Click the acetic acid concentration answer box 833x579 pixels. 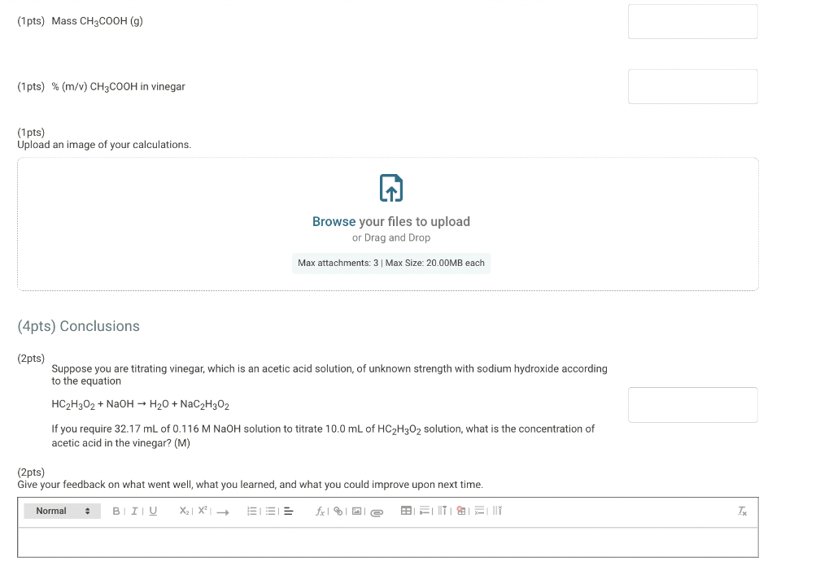click(692, 404)
